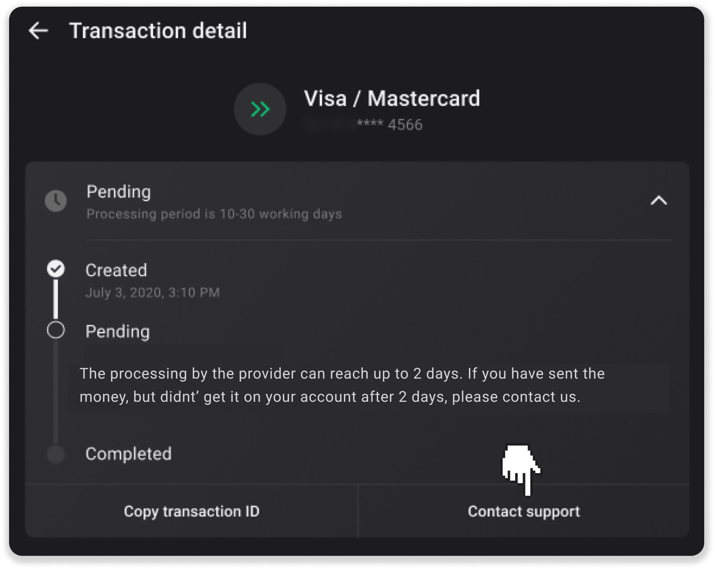Click the masked card number 4566
Screen dimensions: 715x569
click(389, 125)
